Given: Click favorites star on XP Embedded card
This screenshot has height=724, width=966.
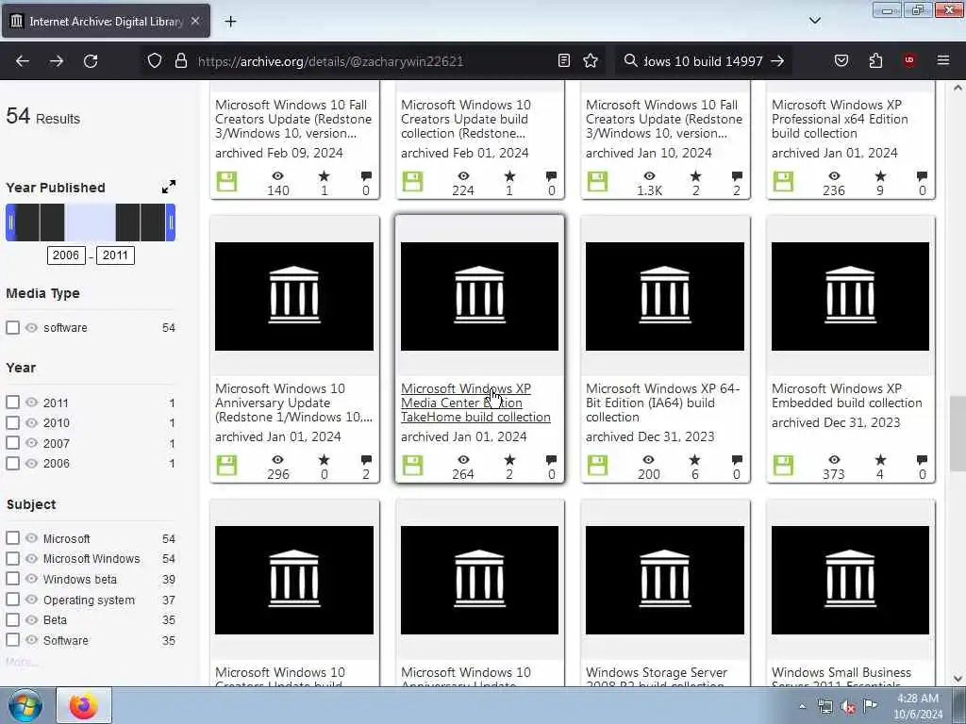Looking at the screenshot, I should click(880, 460).
